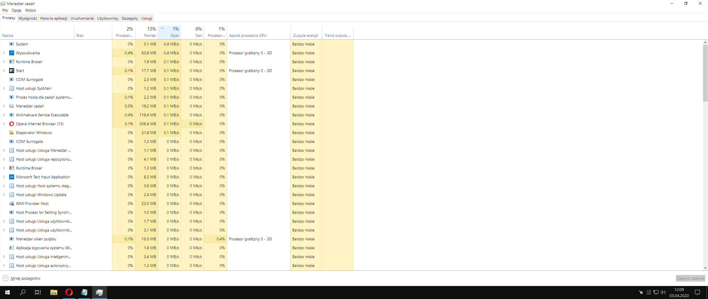Expand the Wyszukiwarka process group
Image resolution: width=708 pixels, height=299 pixels.
4,53
